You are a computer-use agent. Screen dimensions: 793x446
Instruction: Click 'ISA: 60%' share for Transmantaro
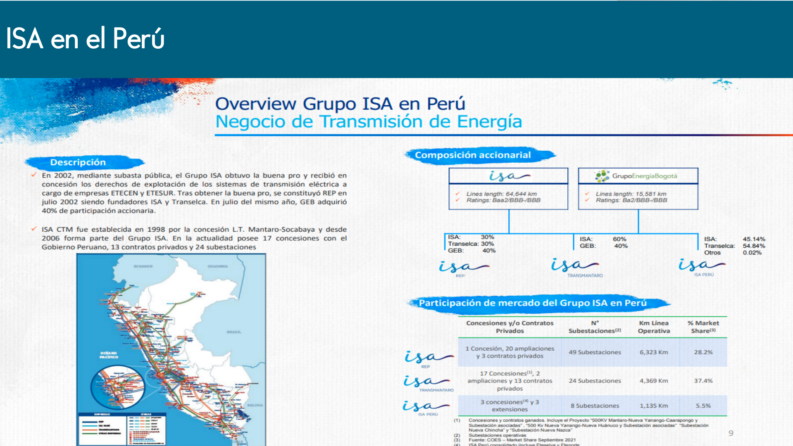602,239
